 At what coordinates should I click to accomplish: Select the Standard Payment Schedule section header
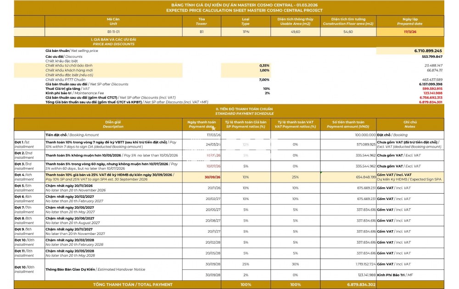244,111
